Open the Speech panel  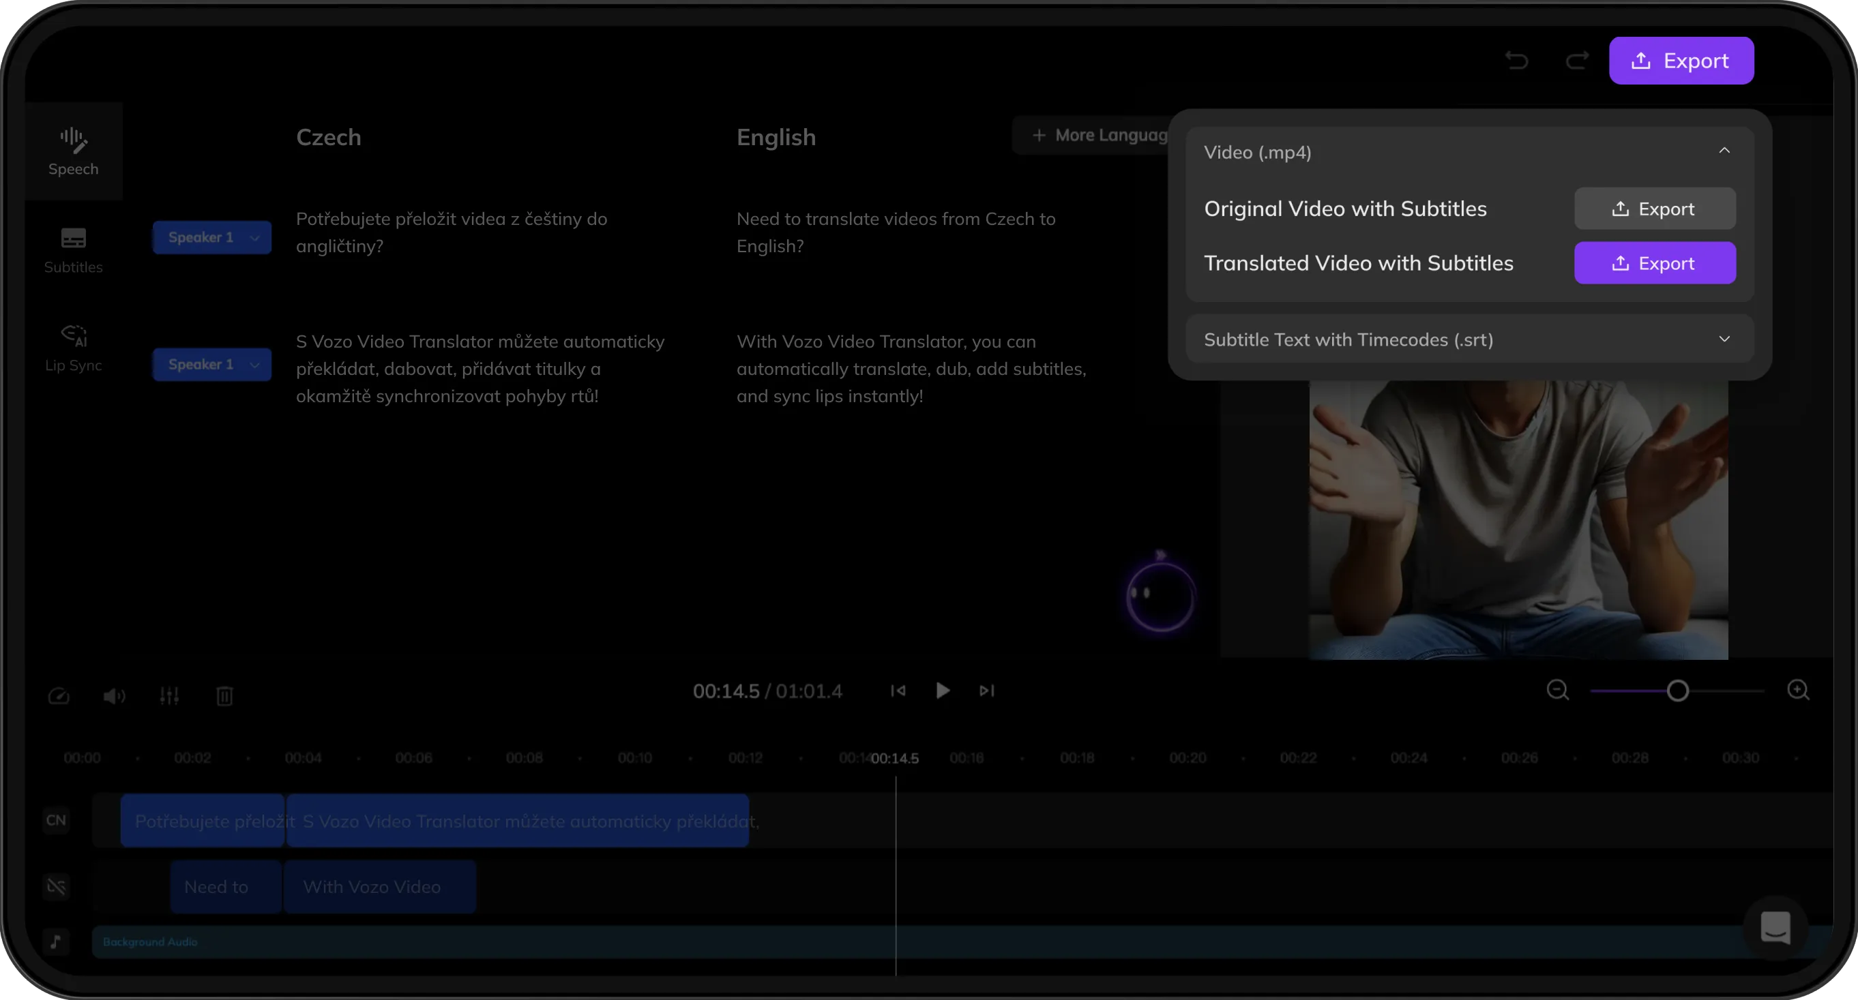[74, 151]
